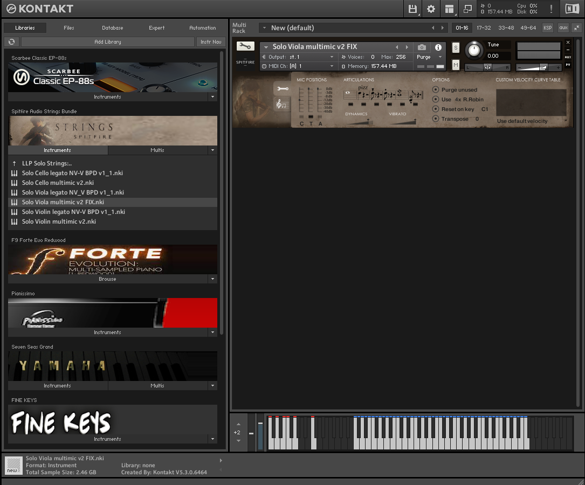Select wrench page in Spitfire panel
This screenshot has width=585, height=485.
tap(283, 89)
